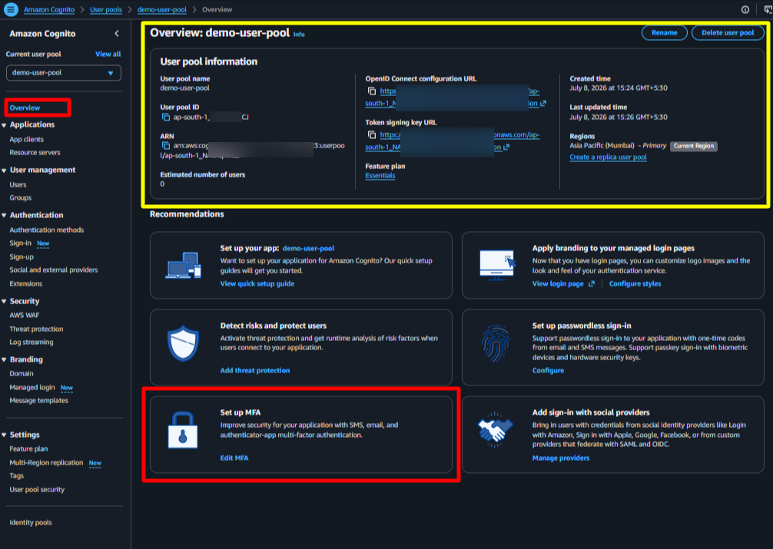Screen dimensions: 773x549
Task: Click Manage providers link
Action: point(560,458)
